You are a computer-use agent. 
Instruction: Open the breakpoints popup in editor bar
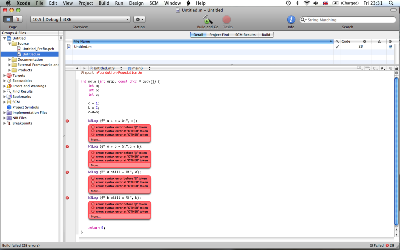[x=368, y=68]
